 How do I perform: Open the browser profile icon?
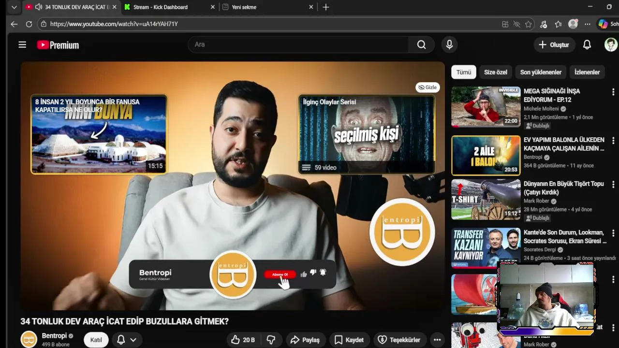pos(573,24)
